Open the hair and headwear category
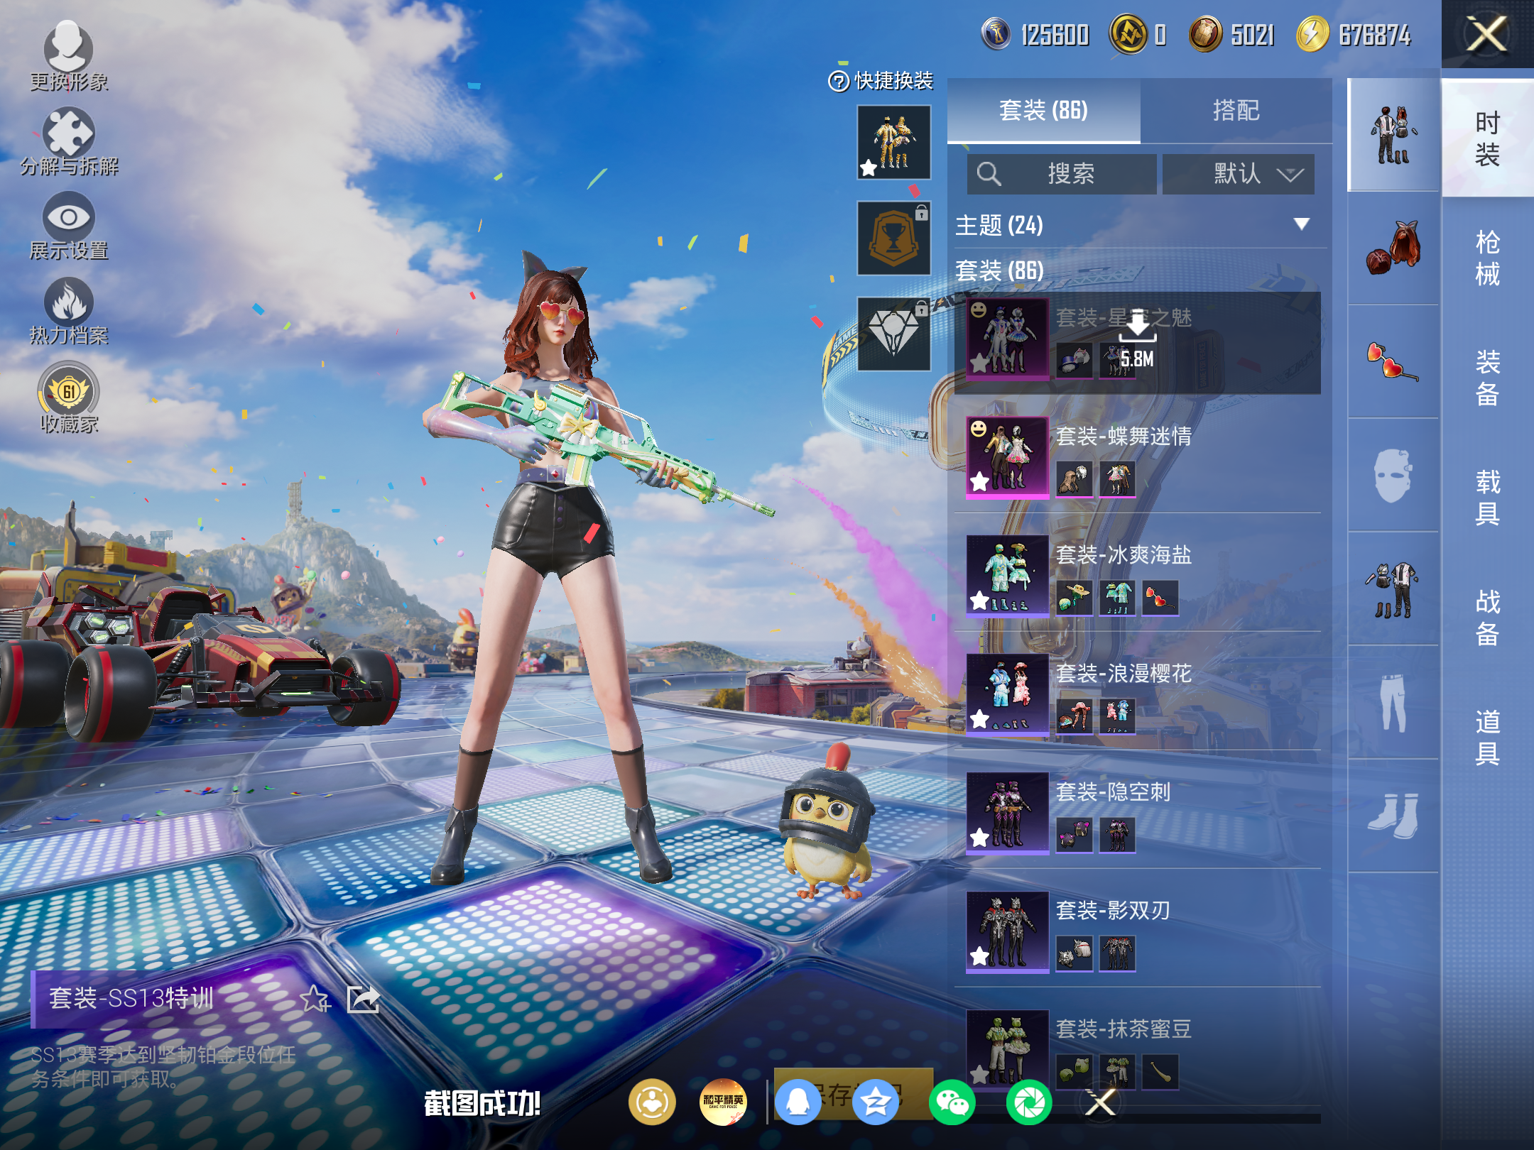The image size is (1534, 1150). [1393, 248]
